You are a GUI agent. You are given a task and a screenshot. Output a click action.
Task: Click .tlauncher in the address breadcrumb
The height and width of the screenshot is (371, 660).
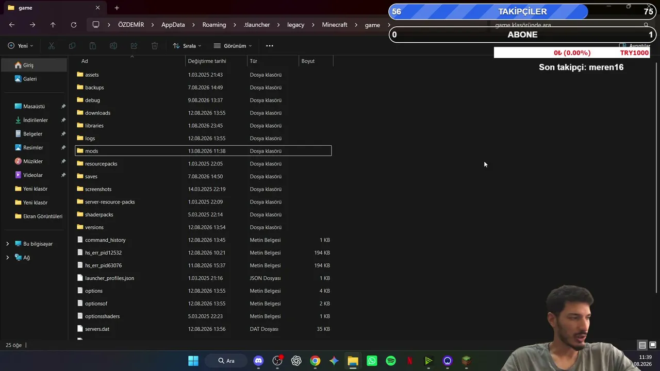point(257,25)
